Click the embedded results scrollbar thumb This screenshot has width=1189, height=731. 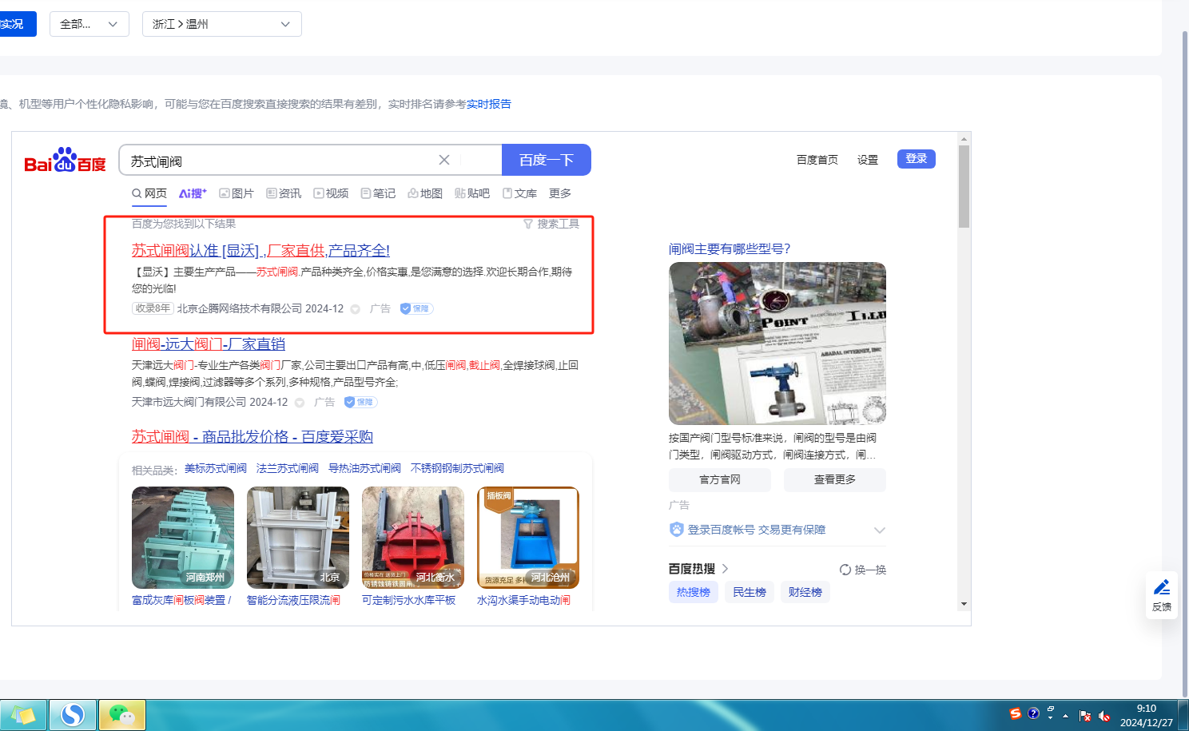click(964, 186)
